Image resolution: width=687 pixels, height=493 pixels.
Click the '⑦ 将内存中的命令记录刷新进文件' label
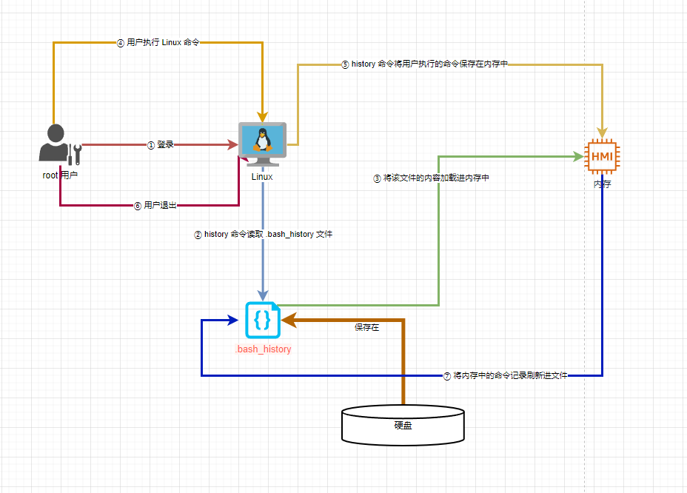[505, 376]
